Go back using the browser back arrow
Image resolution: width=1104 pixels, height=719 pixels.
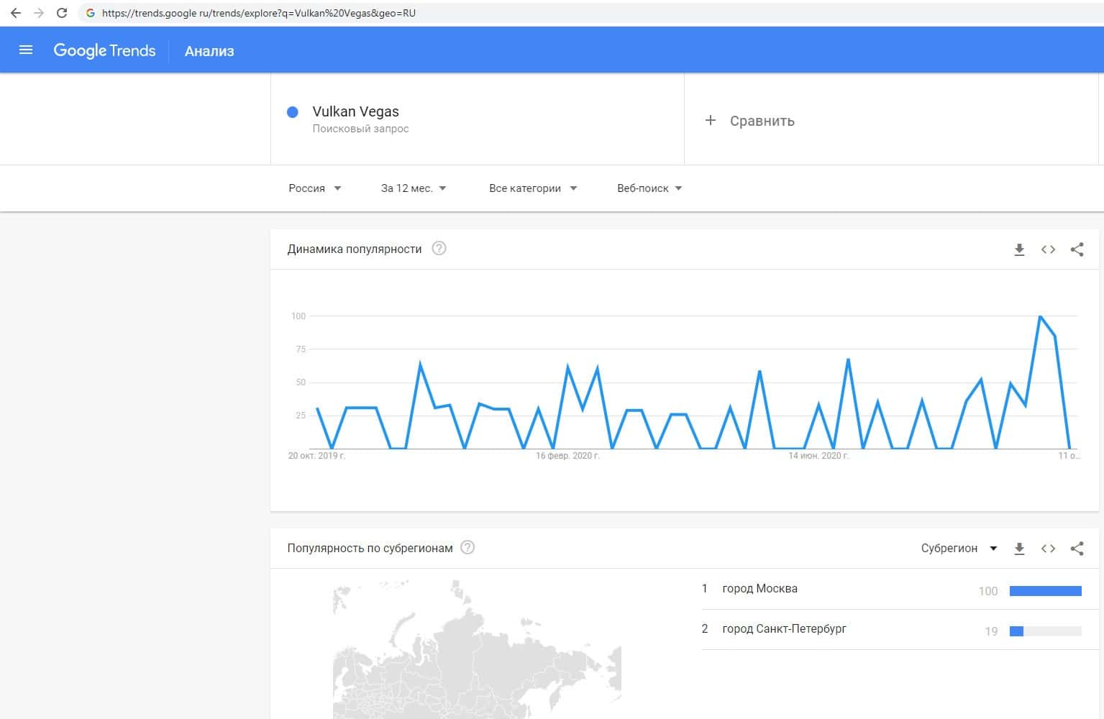(16, 13)
